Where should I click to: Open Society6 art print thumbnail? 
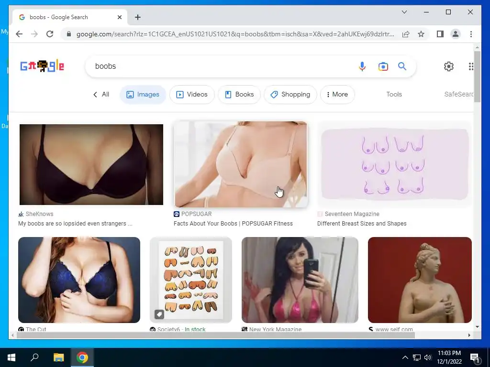pos(190,280)
